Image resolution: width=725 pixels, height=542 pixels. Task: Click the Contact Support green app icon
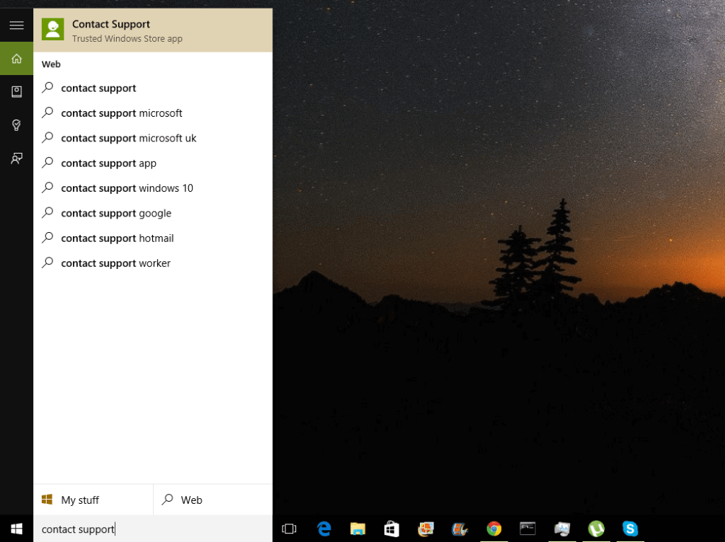[52, 30]
